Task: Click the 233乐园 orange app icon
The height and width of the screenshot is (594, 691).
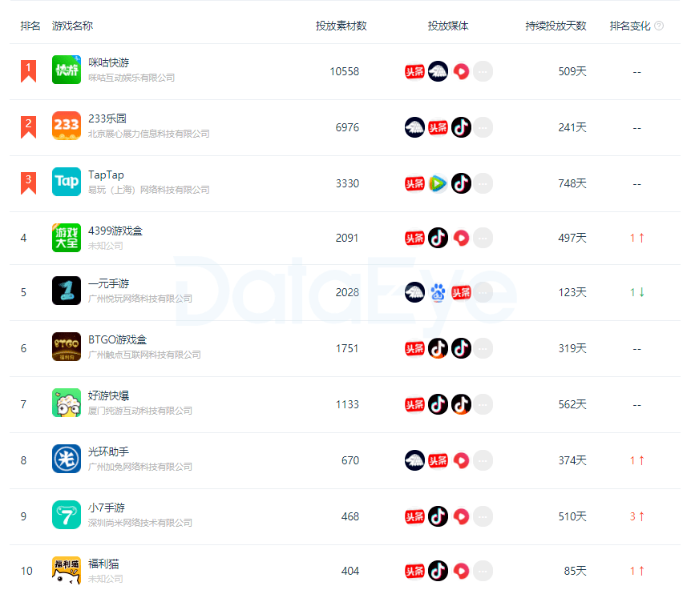Action: coord(66,126)
